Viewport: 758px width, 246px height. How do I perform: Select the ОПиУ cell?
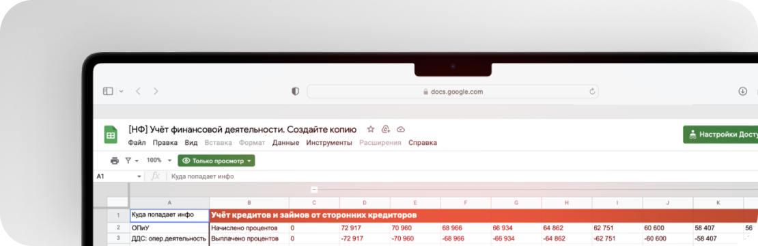point(169,228)
